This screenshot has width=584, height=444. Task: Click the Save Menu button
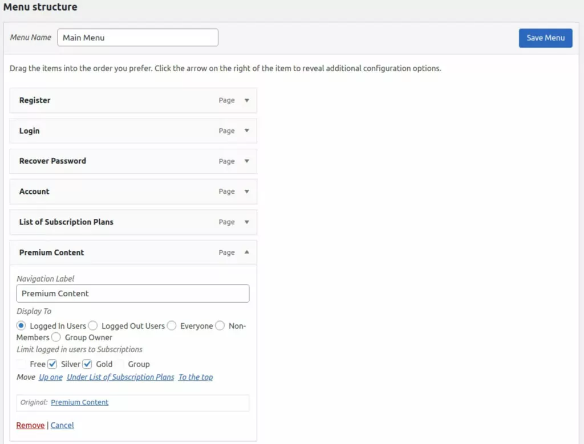click(x=545, y=38)
